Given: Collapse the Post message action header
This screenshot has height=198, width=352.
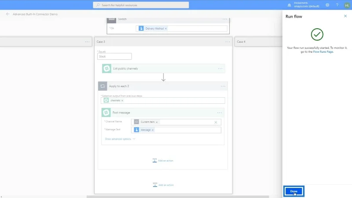Looking at the screenshot, I should click(163, 113).
